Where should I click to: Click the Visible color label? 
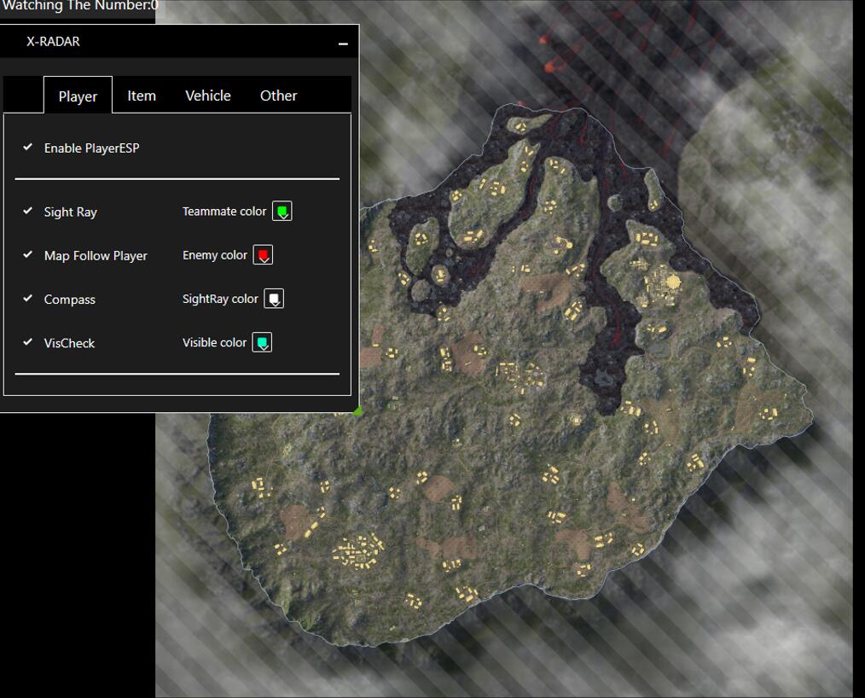[x=214, y=342]
